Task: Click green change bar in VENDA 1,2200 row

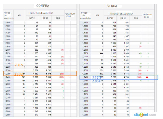Action: [x=148, y=64]
